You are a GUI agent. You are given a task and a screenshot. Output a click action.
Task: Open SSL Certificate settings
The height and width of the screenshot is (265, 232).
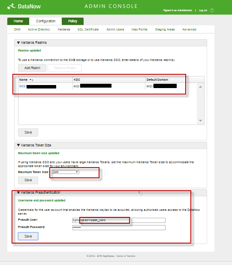(x=88, y=29)
